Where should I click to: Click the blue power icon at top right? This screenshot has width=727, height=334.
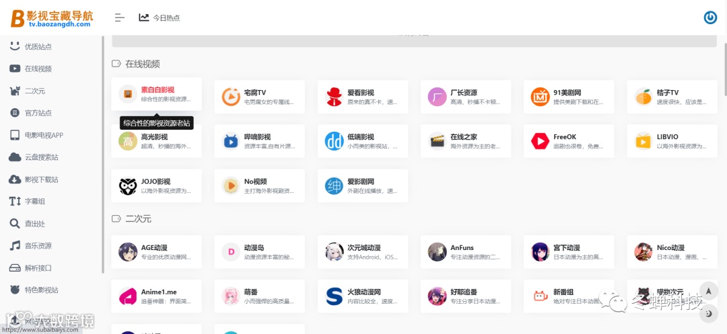coord(710,17)
